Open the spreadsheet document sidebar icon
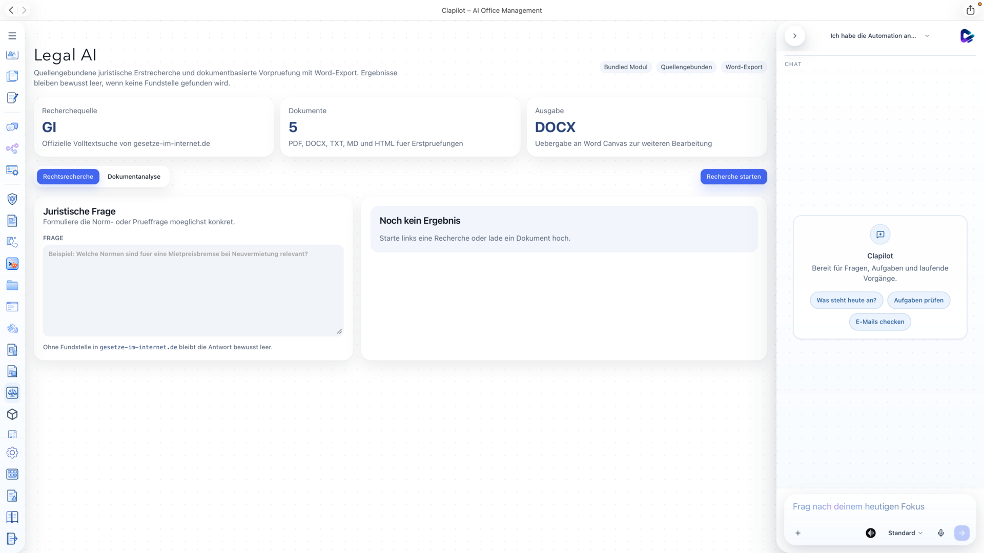The image size is (984, 553). (12, 350)
